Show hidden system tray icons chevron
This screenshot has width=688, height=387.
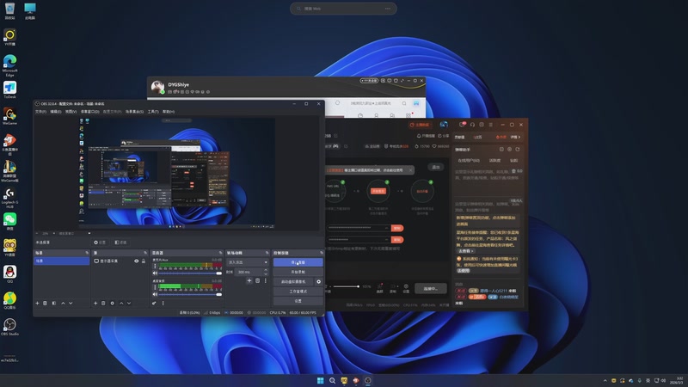tap(605, 380)
